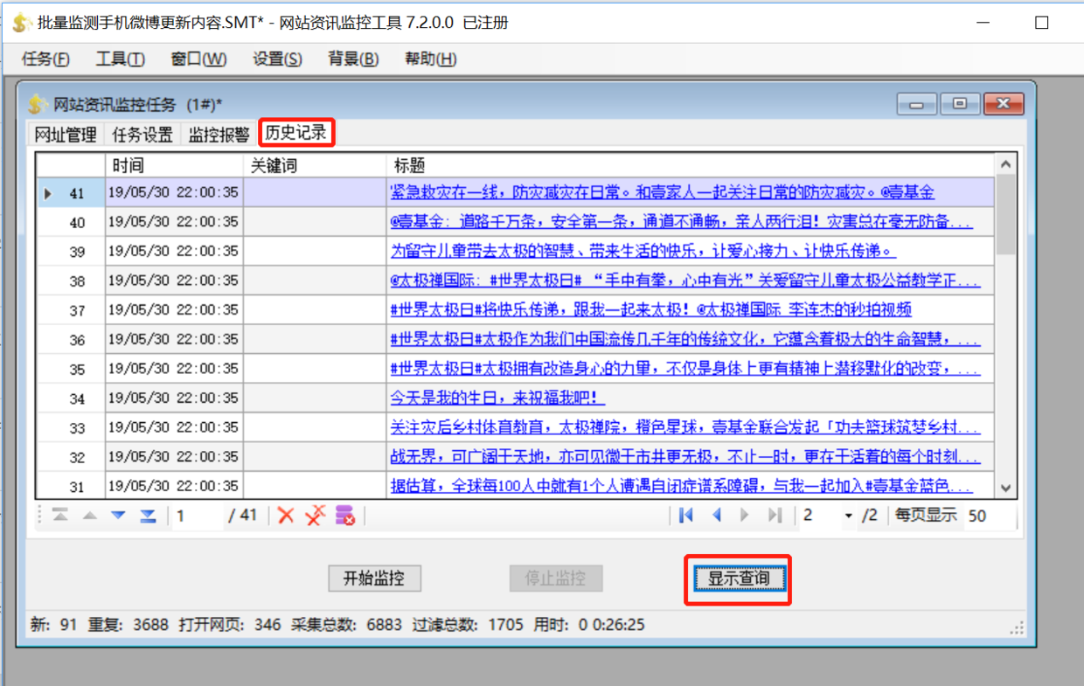Open 帮助(H) menu
This screenshot has width=1084, height=686.
pyautogui.click(x=430, y=59)
